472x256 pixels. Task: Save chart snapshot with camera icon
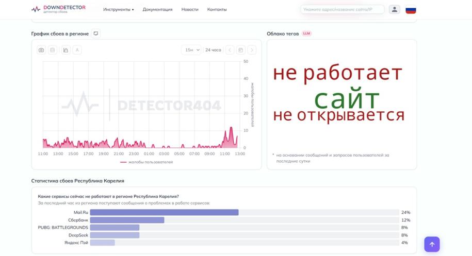[41, 50]
